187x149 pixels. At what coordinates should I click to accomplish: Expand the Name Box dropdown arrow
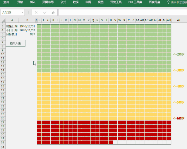click(23, 13)
